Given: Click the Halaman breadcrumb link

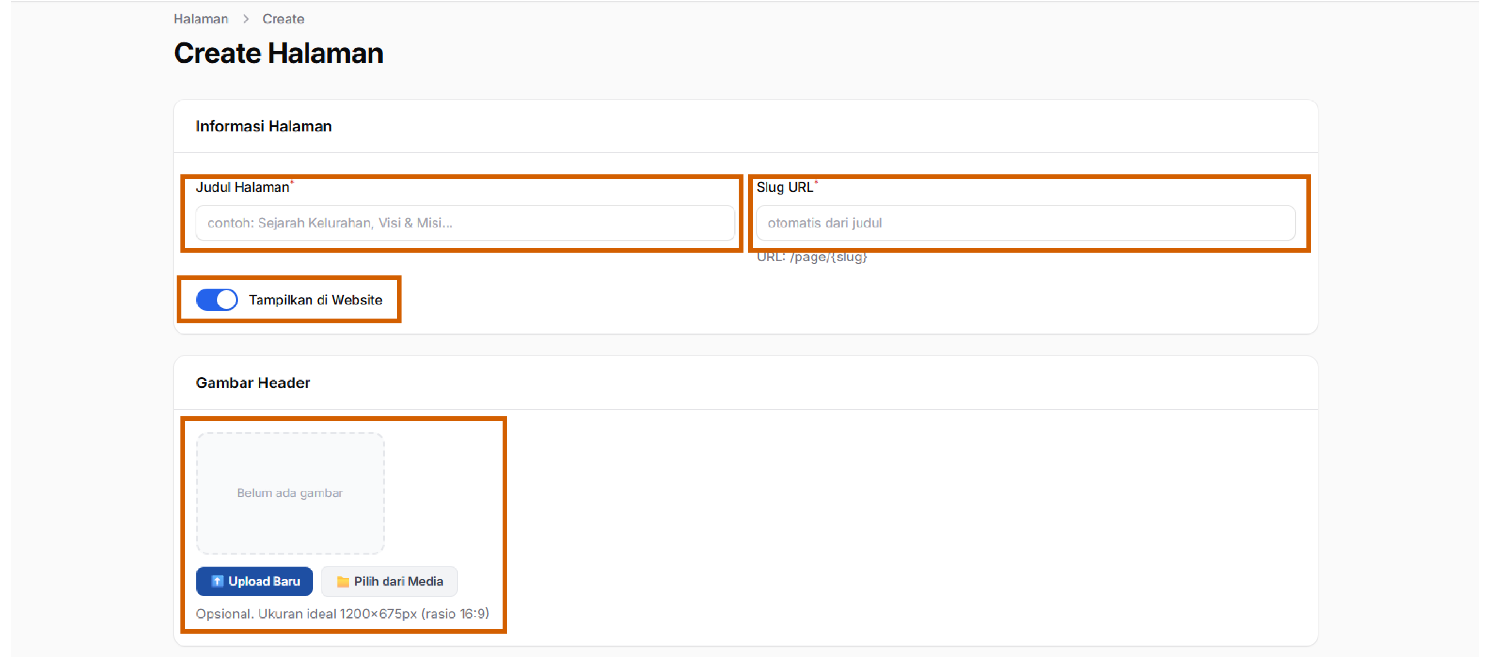Looking at the screenshot, I should (201, 19).
